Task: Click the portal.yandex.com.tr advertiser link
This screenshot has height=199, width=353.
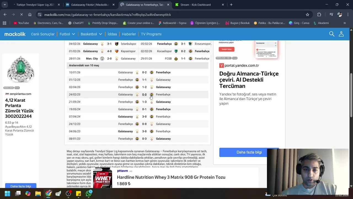Action: click(242, 66)
